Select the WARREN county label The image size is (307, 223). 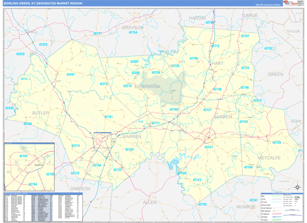131,137
